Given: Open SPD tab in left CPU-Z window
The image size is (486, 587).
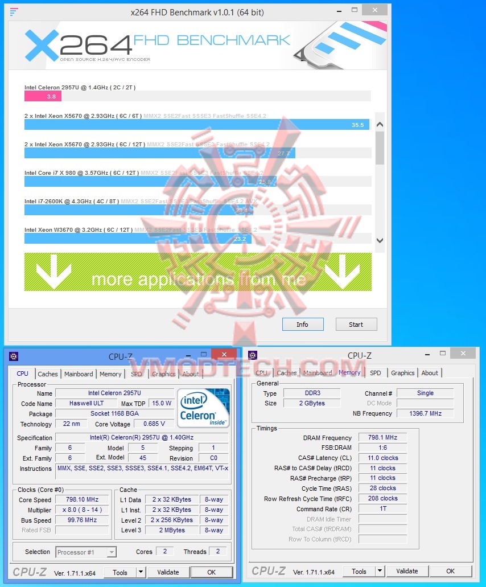Looking at the screenshot, I should (137, 374).
